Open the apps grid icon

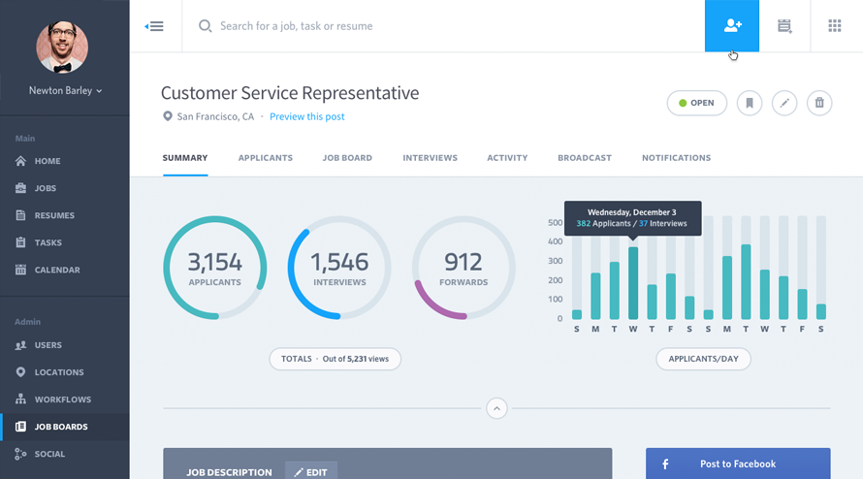point(835,26)
